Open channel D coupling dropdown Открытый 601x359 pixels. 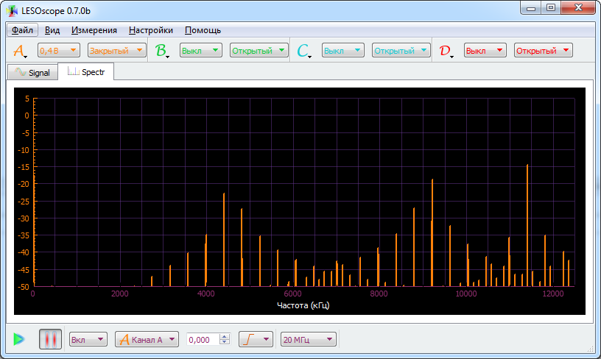[x=543, y=51]
